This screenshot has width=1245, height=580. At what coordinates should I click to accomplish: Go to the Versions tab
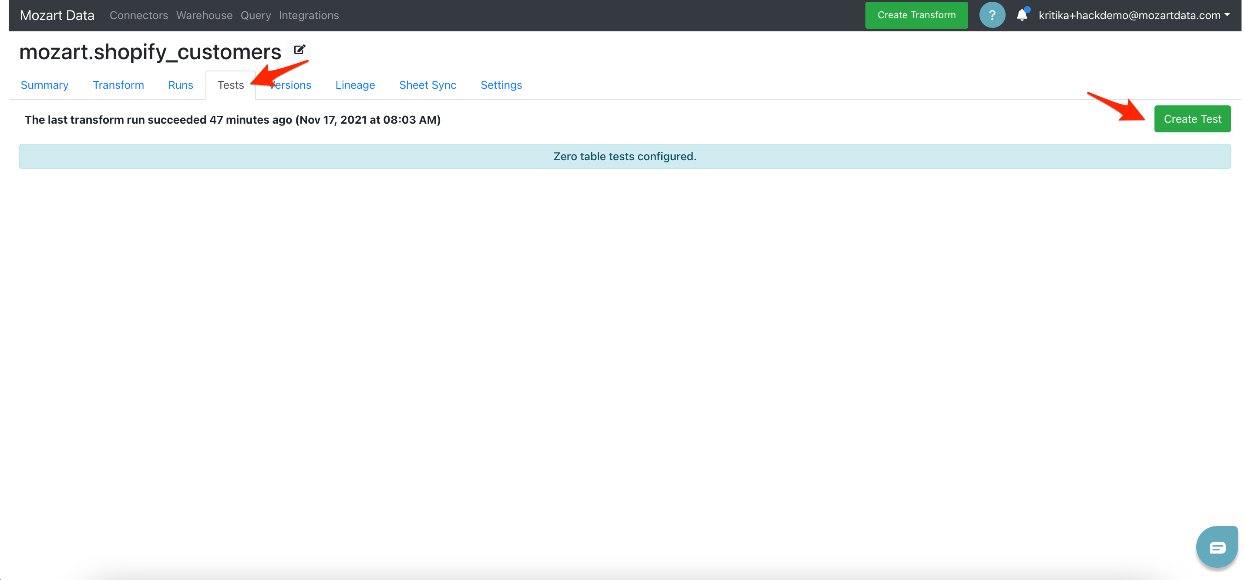tap(294, 85)
